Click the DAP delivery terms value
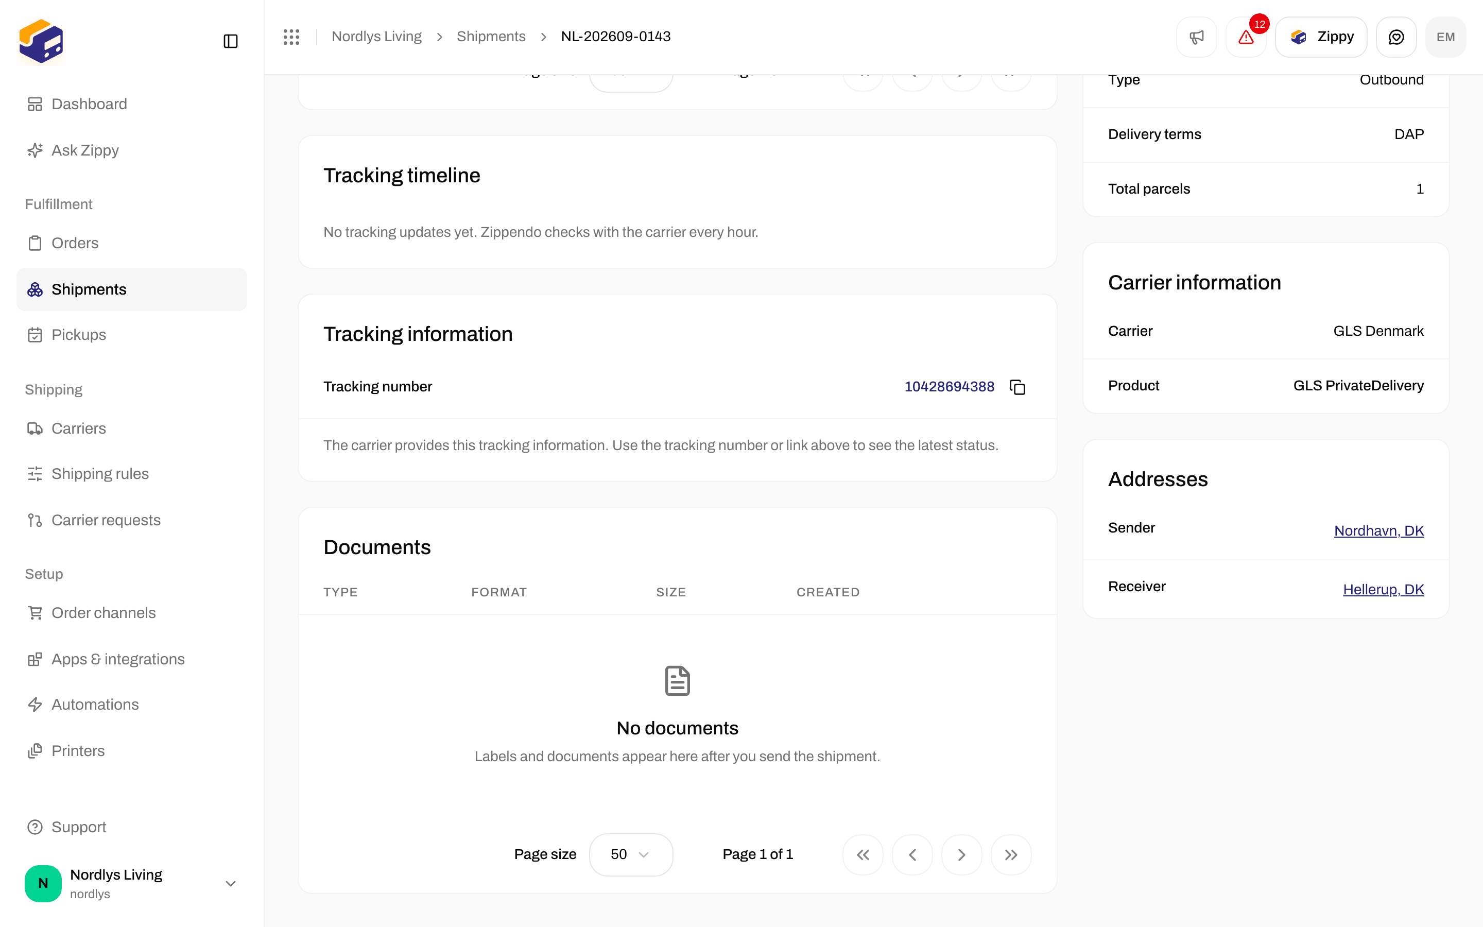1483x927 pixels. (x=1409, y=134)
